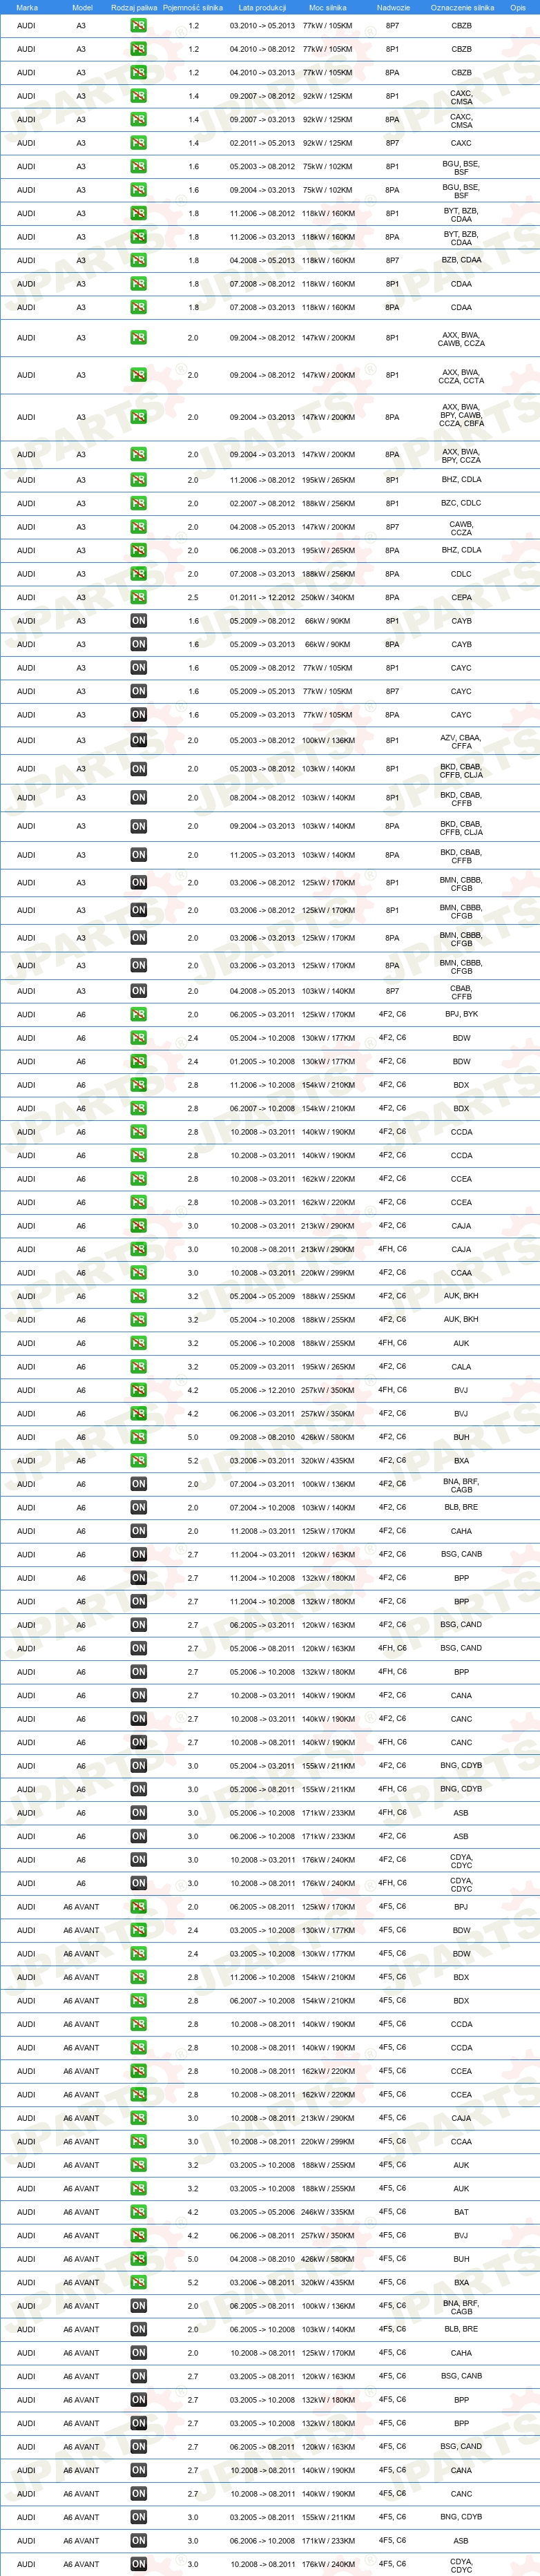This screenshot has width=540, height=2576.
Task: Select date cell 04.2008 -> 08.2010
Action: coord(262,2259)
